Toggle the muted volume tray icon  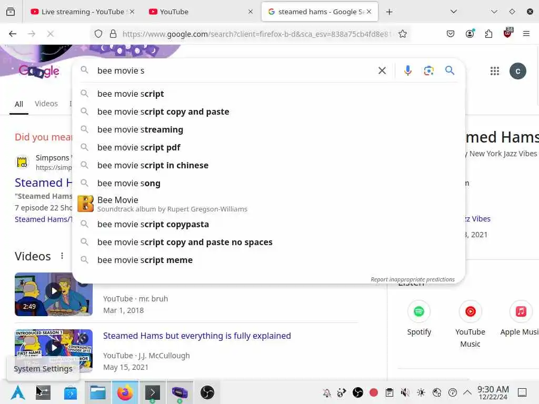point(405,392)
